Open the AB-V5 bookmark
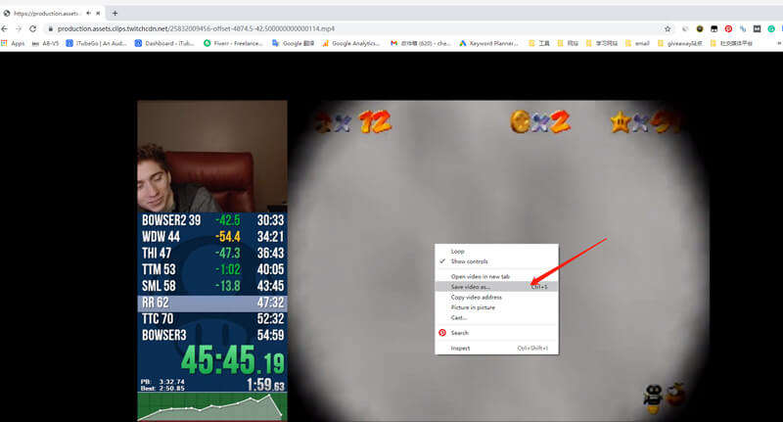This screenshot has height=422, width=783. pos(45,43)
